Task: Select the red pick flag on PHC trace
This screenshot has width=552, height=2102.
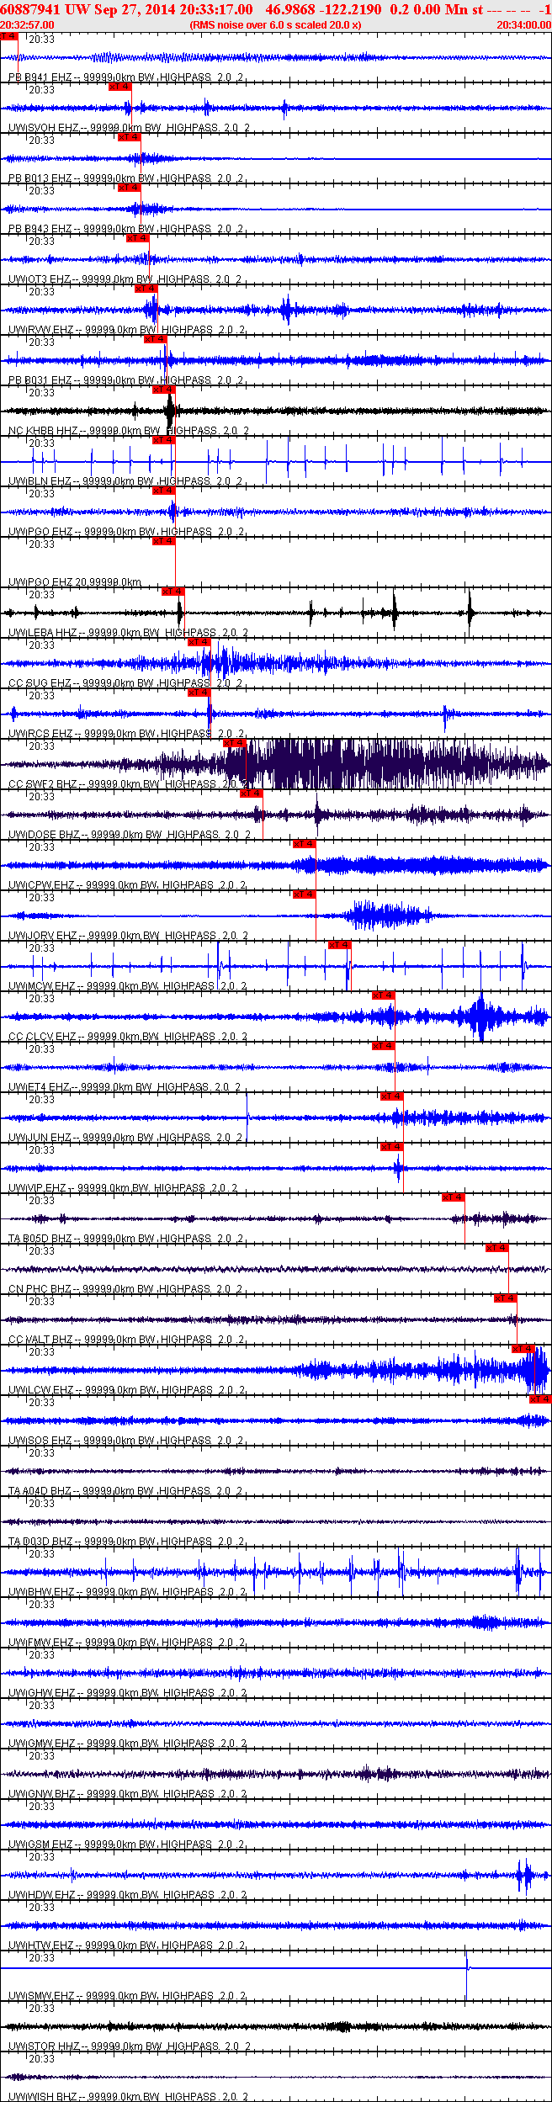Action: (497, 1248)
